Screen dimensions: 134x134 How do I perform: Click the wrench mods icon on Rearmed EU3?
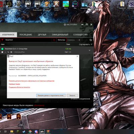pyautogui.click(x=8, y=52)
